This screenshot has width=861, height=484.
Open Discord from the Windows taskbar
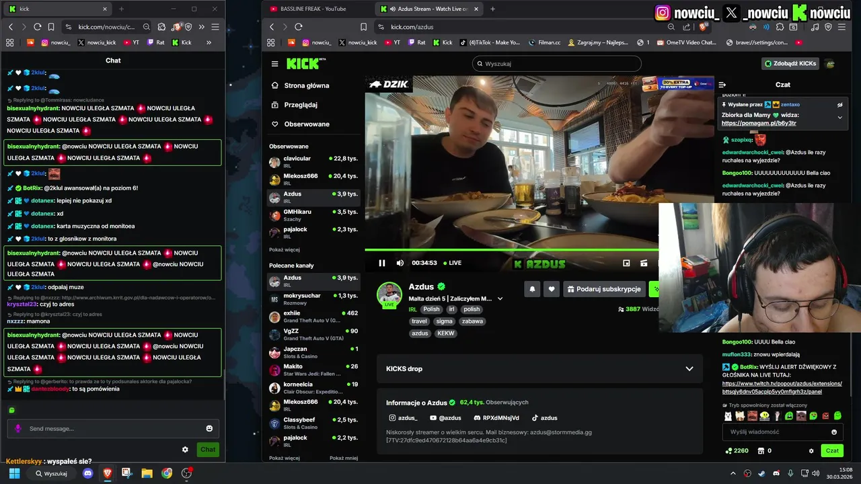(x=87, y=473)
